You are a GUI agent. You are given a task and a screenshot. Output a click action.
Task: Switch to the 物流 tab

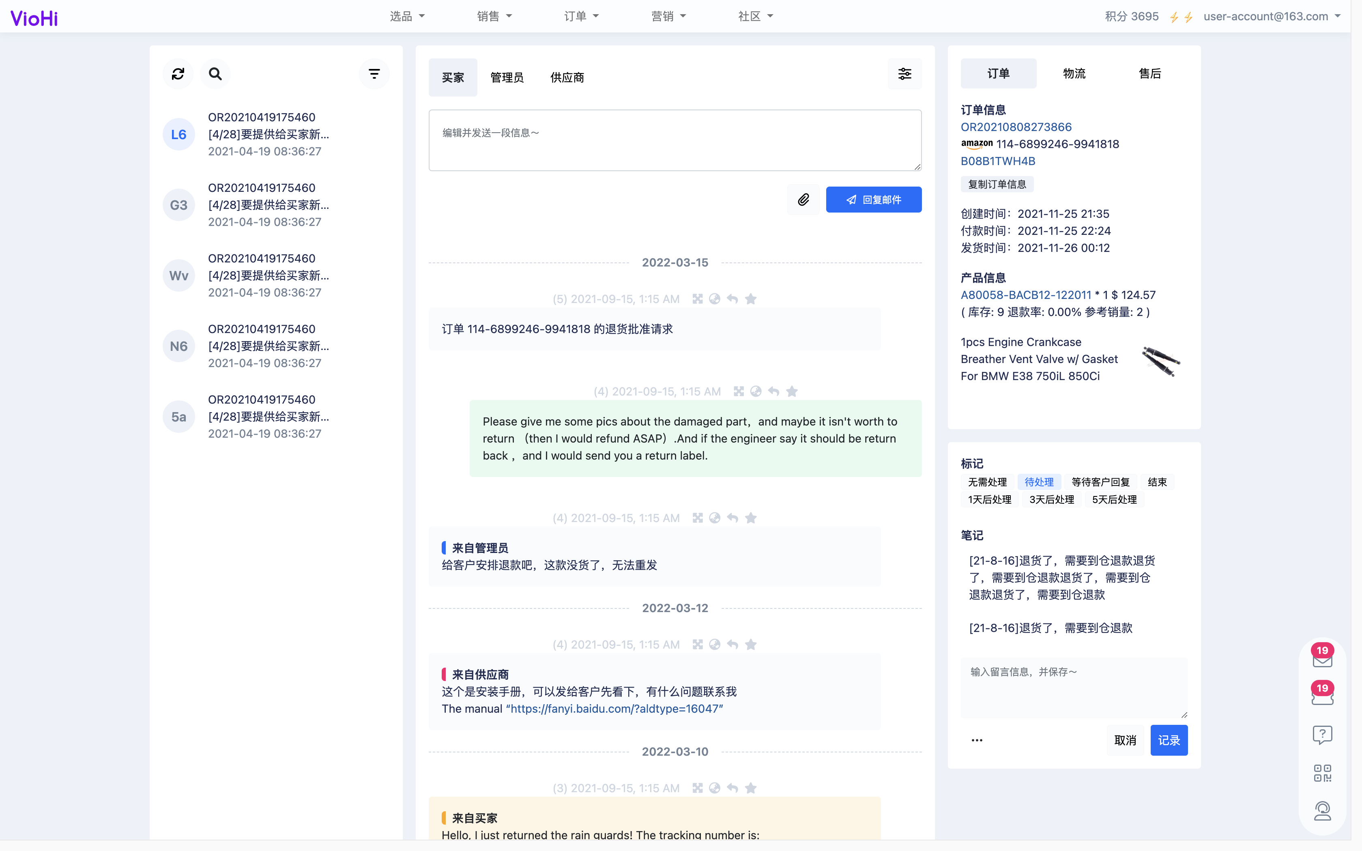1074,74
